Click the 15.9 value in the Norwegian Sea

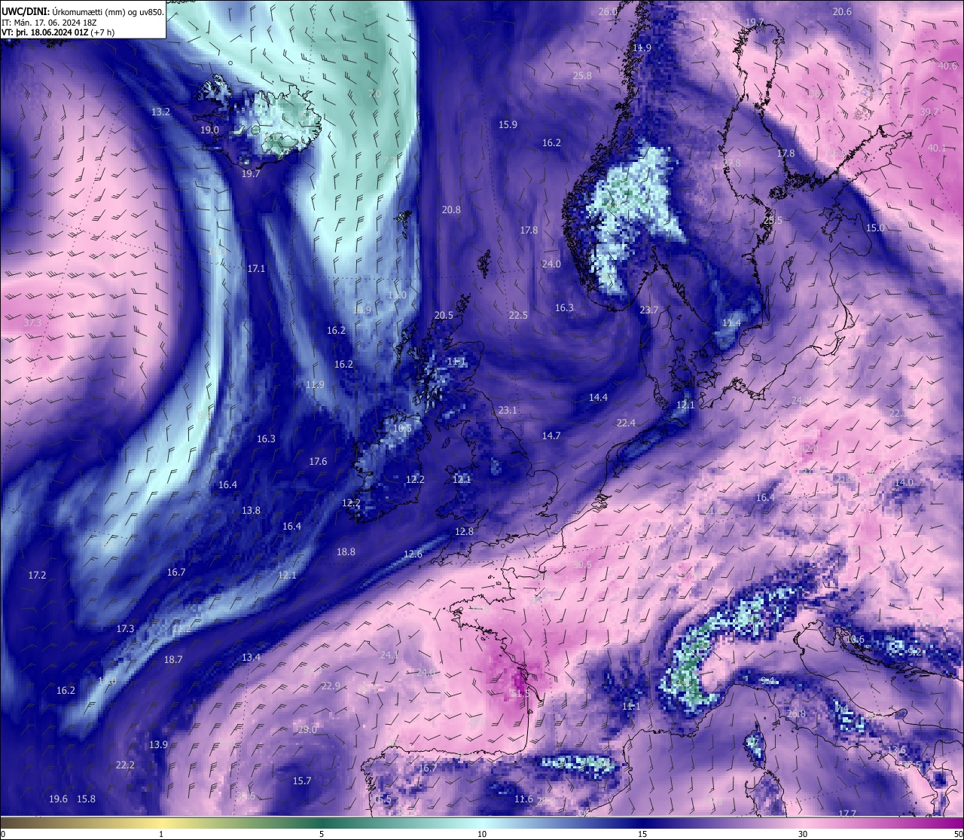pos(508,124)
